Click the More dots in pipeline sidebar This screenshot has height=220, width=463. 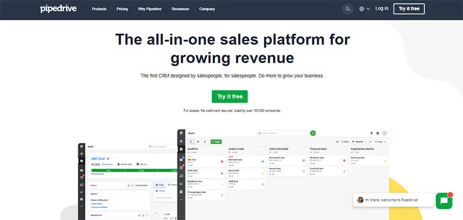point(181,200)
